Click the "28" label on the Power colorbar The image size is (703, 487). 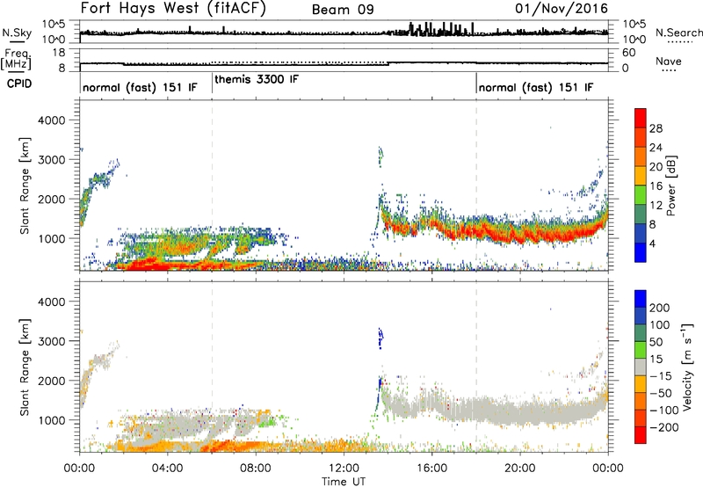pyautogui.click(x=656, y=128)
